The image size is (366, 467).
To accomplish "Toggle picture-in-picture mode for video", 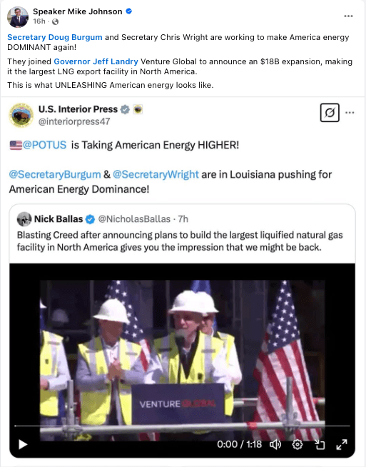I will 320,444.
